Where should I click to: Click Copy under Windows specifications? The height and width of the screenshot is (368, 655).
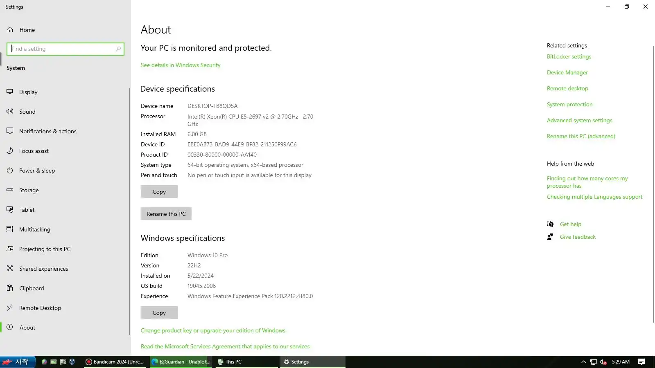coord(159,313)
